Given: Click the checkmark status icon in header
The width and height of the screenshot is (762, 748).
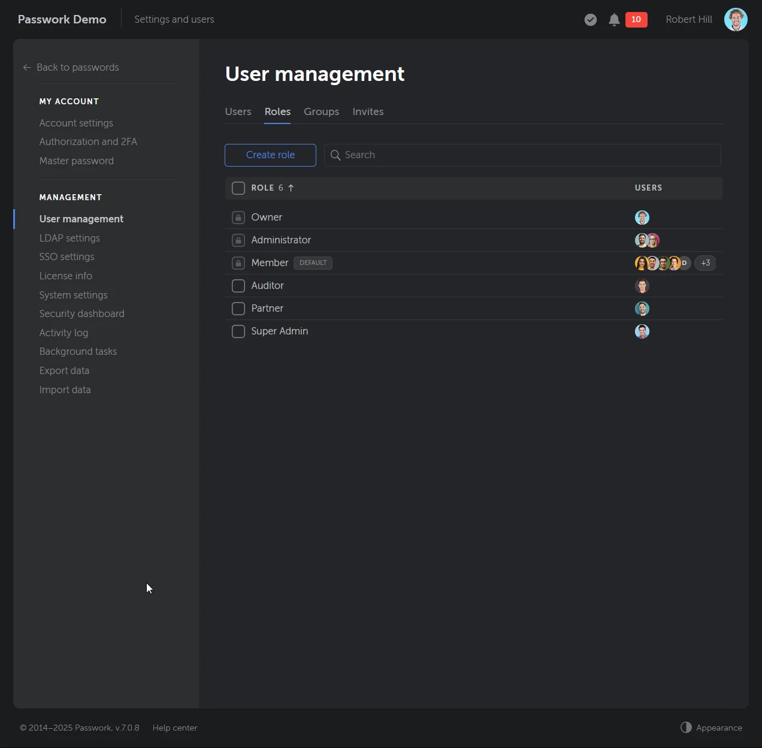Looking at the screenshot, I should coord(591,20).
